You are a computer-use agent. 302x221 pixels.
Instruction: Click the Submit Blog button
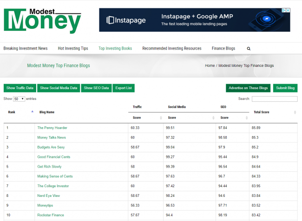pyautogui.click(x=285, y=88)
